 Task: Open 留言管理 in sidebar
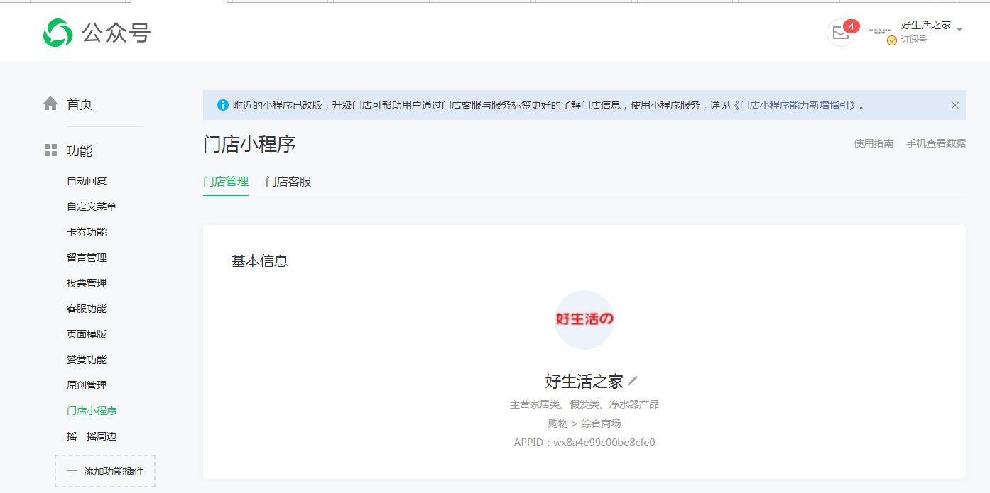(87, 257)
